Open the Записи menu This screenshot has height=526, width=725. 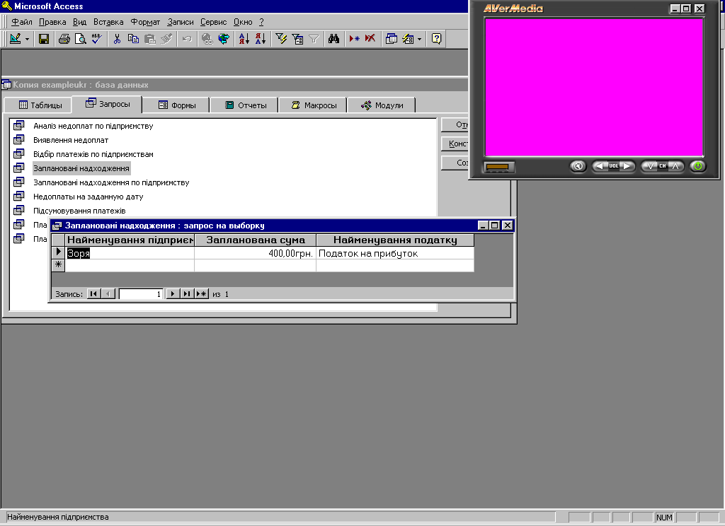(x=181, y=22)
